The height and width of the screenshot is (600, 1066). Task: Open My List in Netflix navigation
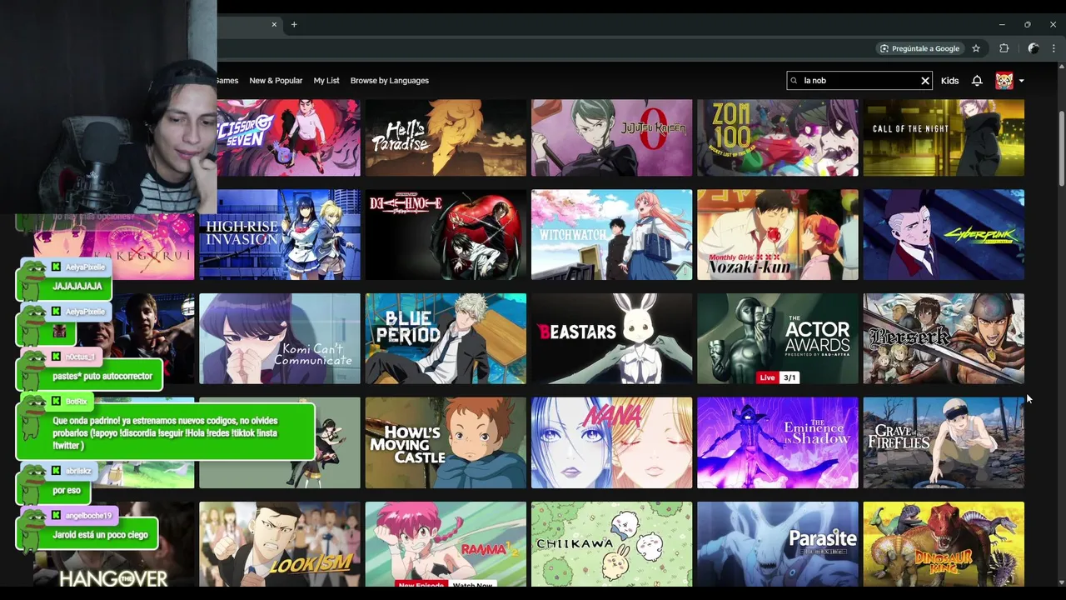pyautogui.click(x=326, y=81)
